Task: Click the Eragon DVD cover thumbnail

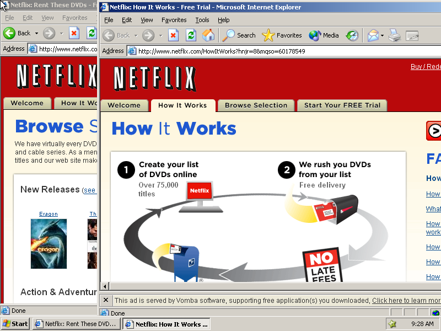Action: (49, 244)
